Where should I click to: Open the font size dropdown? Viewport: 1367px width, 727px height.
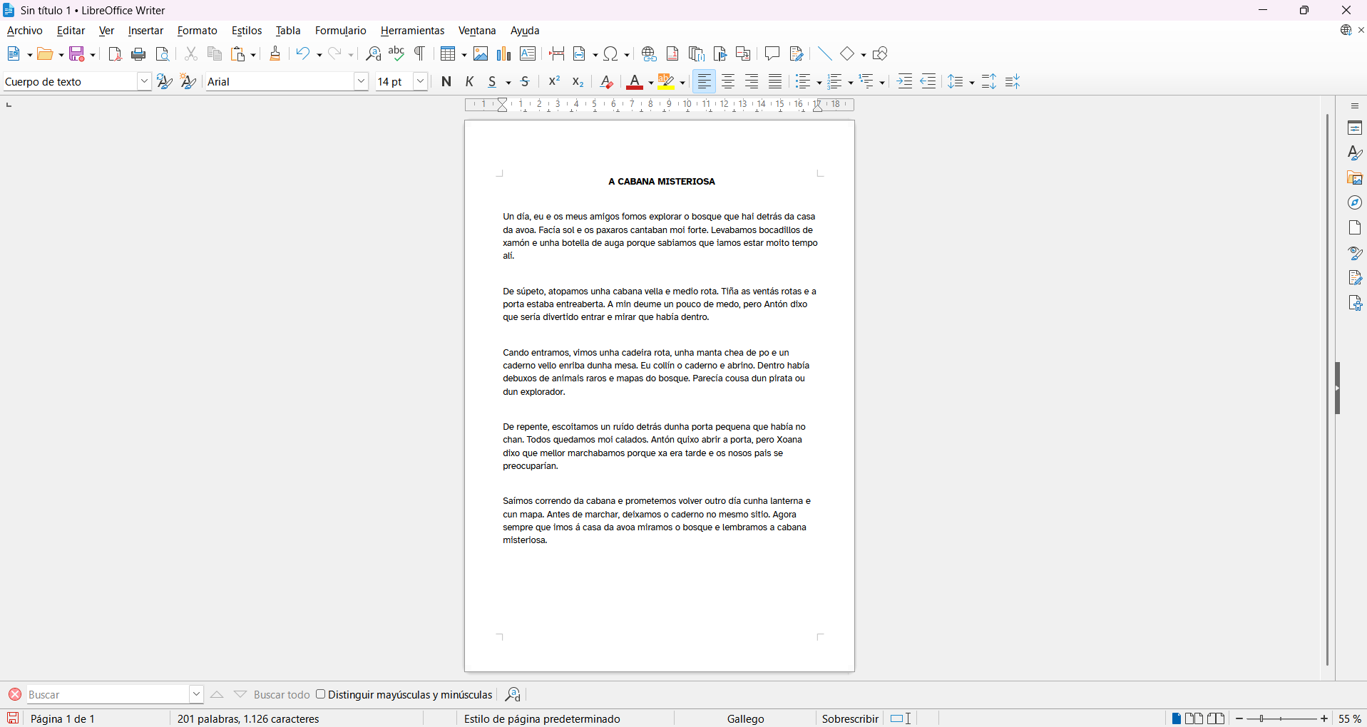(x=421, y=82)
